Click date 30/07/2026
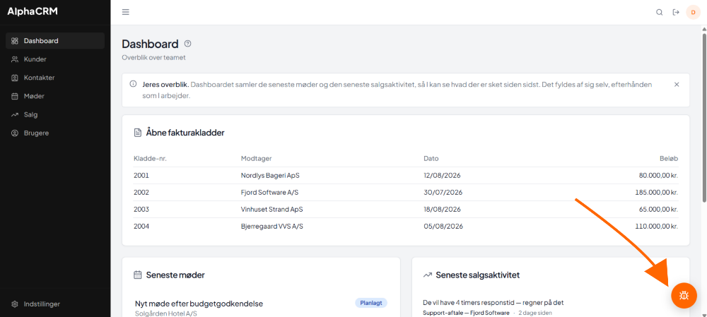Screen dimensions: 707x317 coord(443,192)
